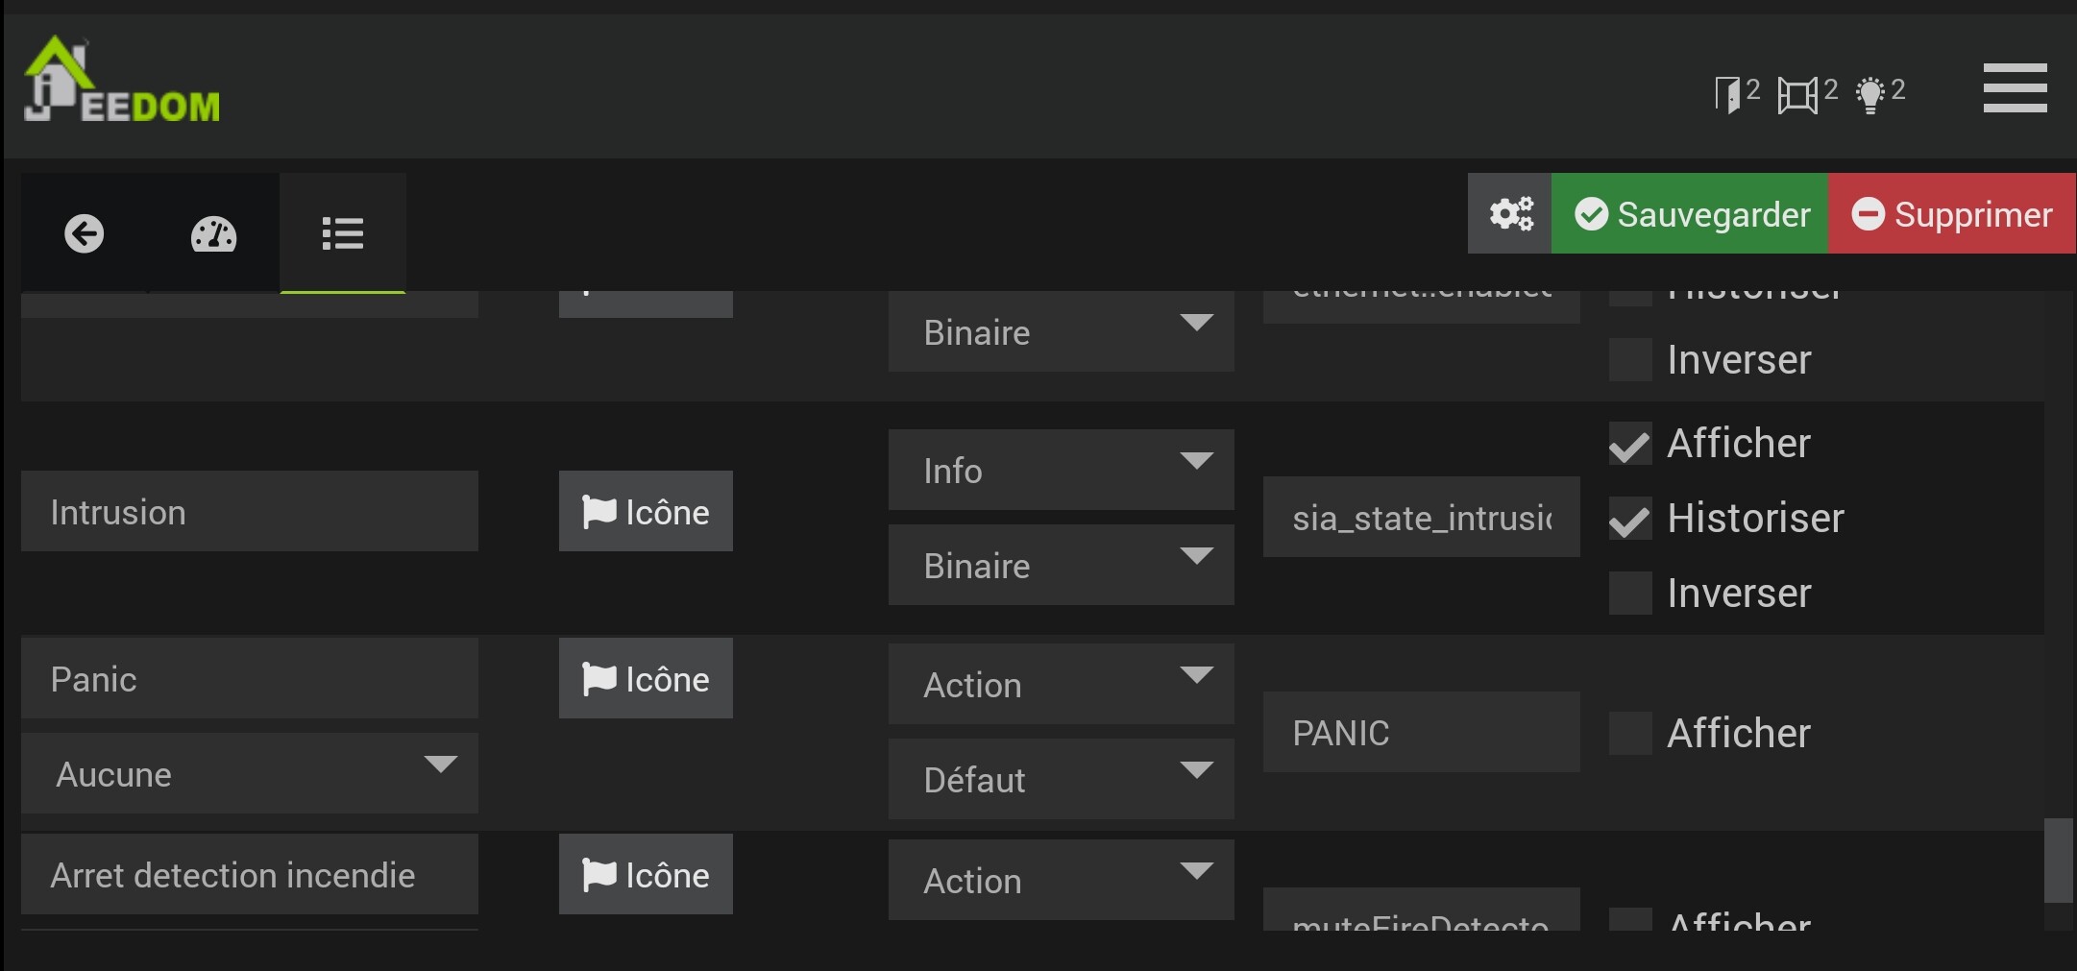Expand the Aucune dropdown under Panic
This screenshot has width=2077, height=971.
[250, 773]
